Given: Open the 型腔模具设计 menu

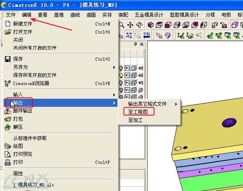Looking at the screenshot, I should pos(184,15).
